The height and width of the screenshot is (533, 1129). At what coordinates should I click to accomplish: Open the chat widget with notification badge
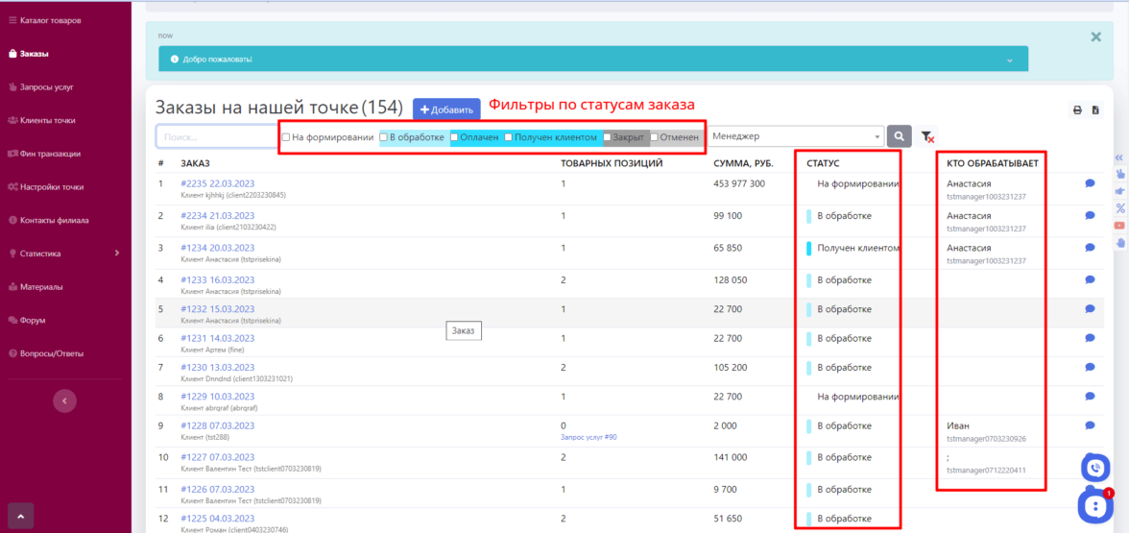coord(1093,505)
